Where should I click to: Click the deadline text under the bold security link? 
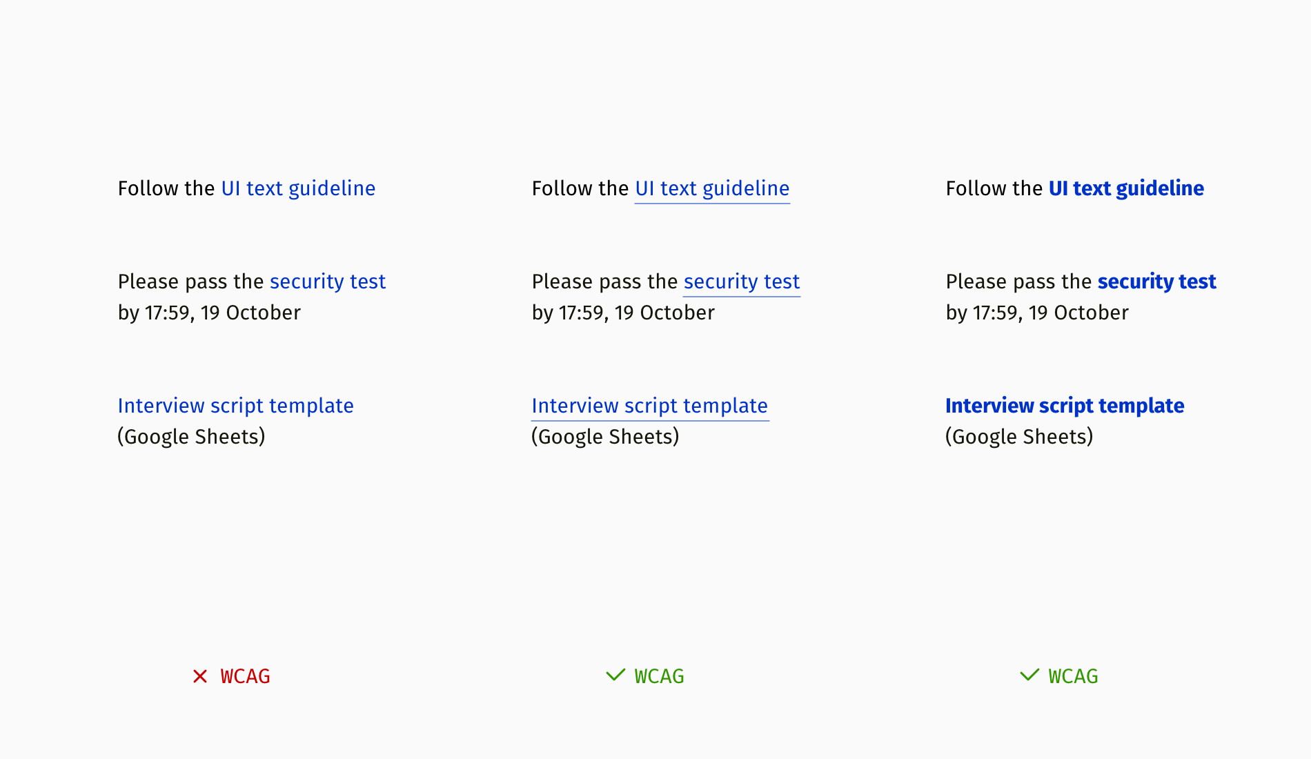coord(1037,313)
